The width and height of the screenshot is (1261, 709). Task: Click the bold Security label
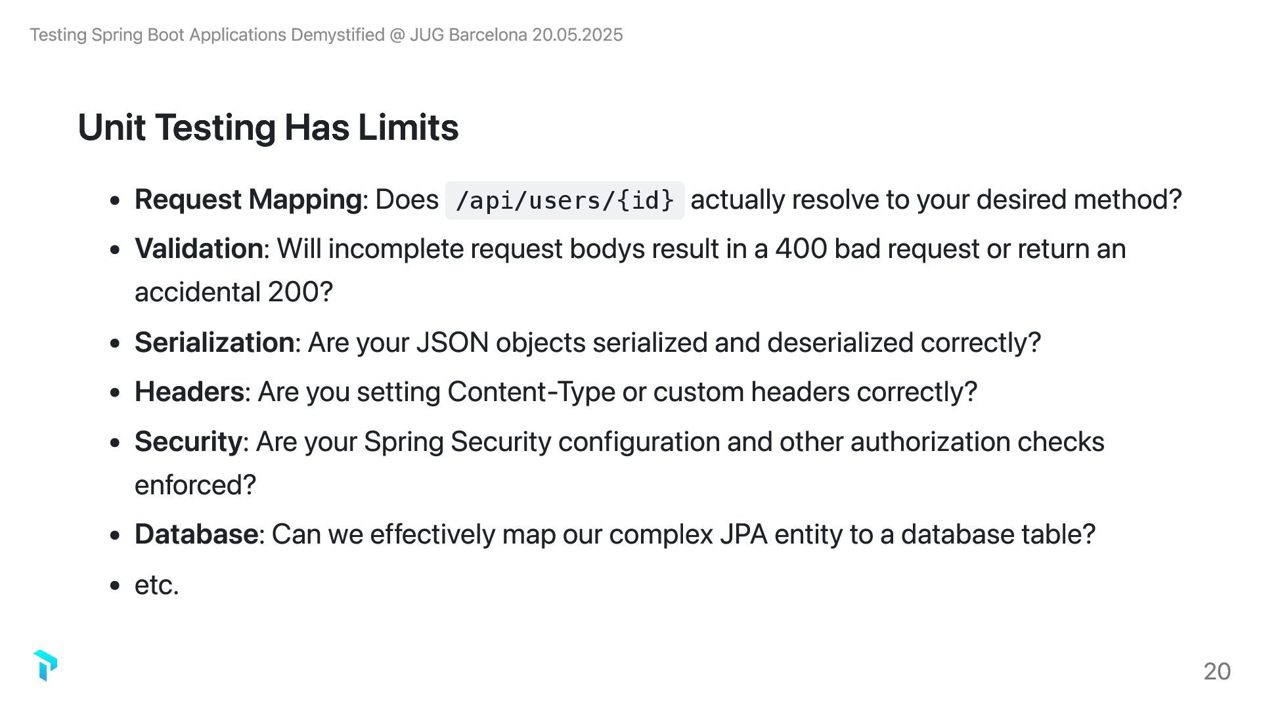pos(188,442)
